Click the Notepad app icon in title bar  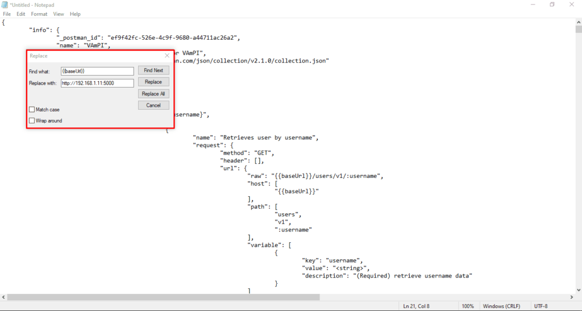(5, 5)
